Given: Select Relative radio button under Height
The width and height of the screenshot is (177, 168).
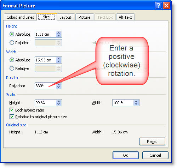Looking at the screenshot, I should (12, 43).
